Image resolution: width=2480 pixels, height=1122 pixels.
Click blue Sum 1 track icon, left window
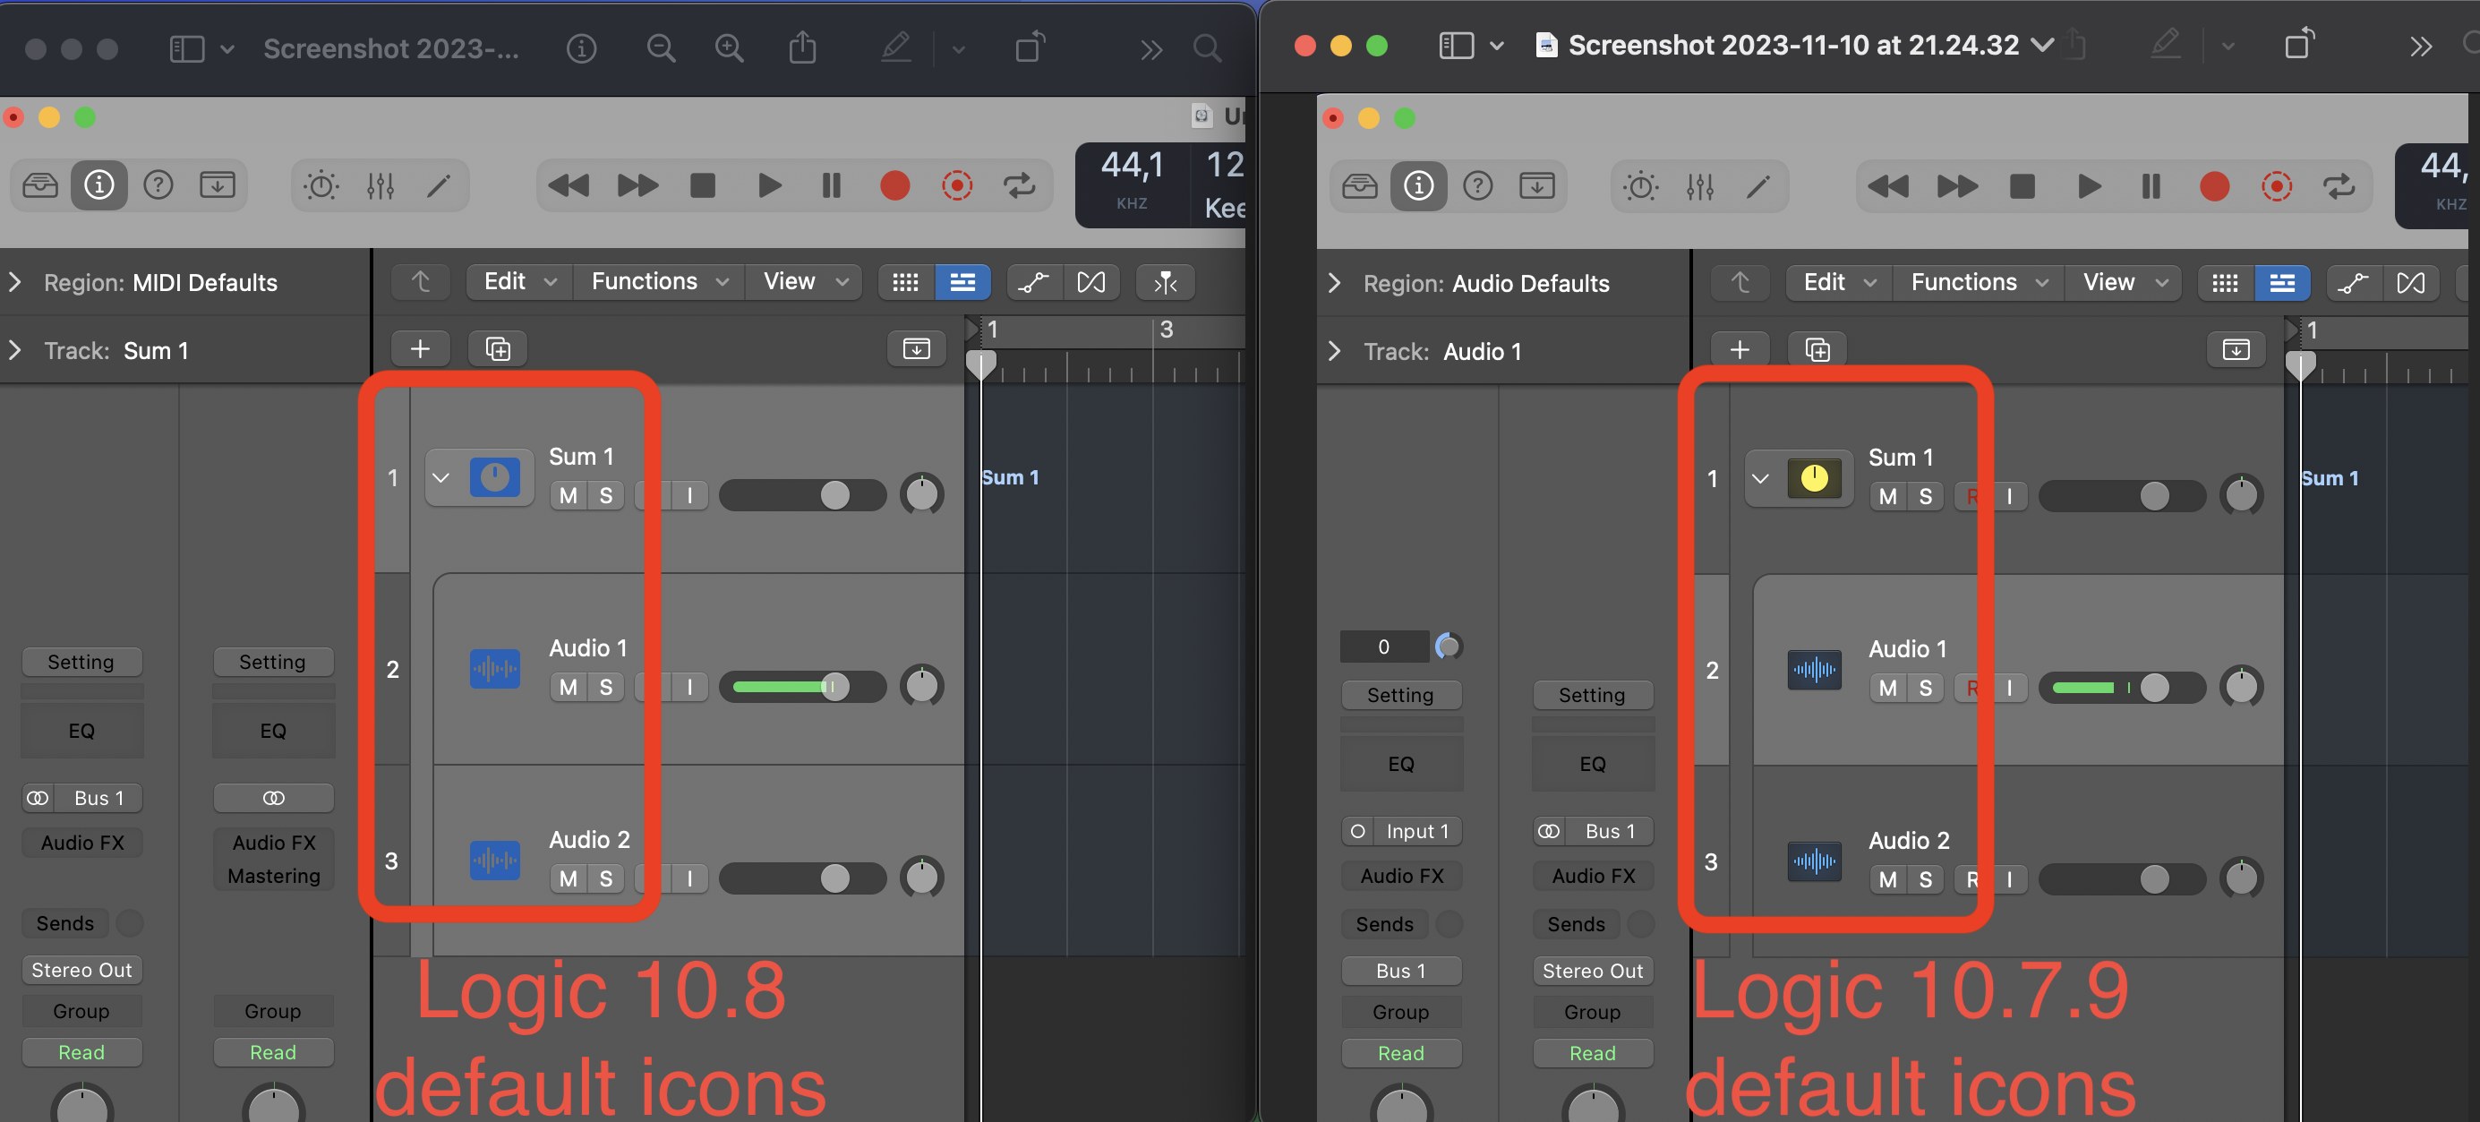[x=495, y=477]
